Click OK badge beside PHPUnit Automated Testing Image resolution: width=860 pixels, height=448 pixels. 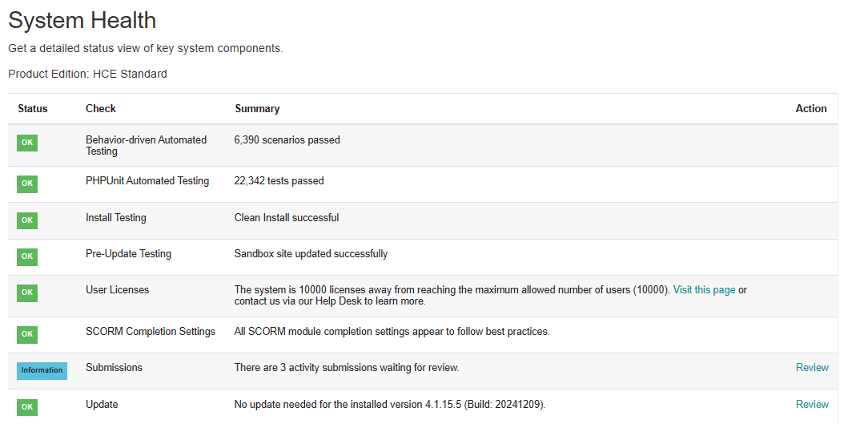point(27,184)
